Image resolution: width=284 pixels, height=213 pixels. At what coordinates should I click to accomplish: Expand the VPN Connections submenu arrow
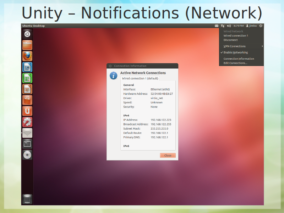pos(262,46)
